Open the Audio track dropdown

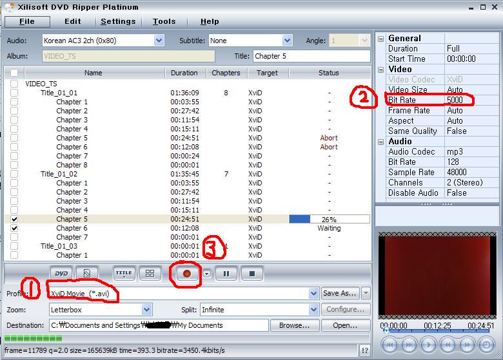click(x=159, y=41)
